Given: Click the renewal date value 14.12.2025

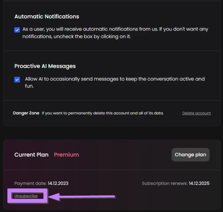Looking at the screenshot, I should pyautogui.click(x=199, y=184).
